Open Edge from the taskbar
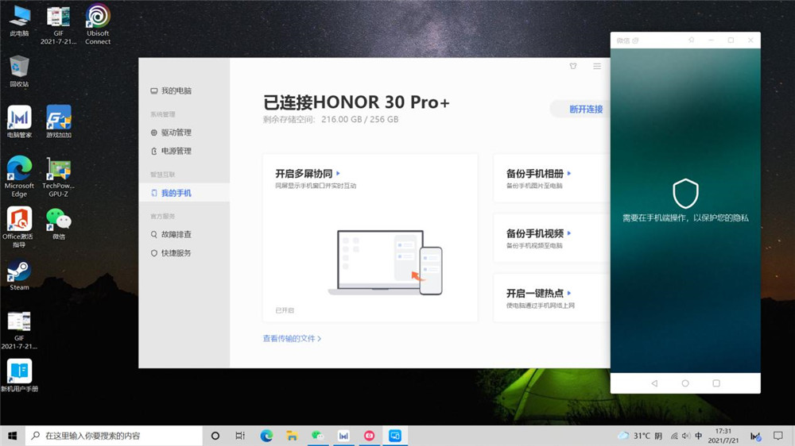This screenshot has width=795, height=446. point(266,436)
